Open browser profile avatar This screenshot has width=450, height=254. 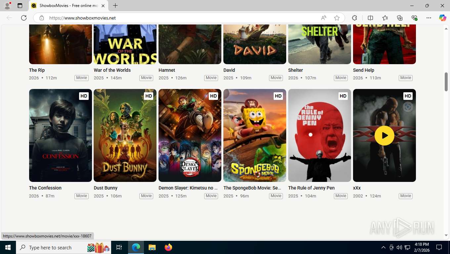pos(7,6)
